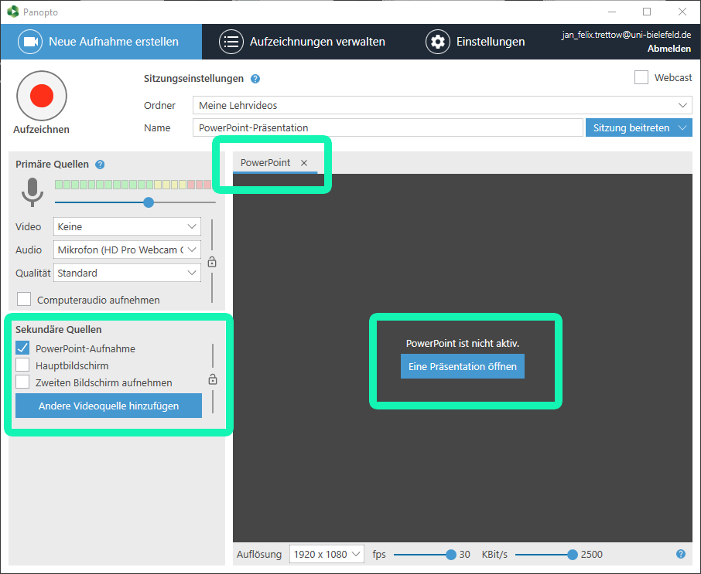701x574 pixels.
Task: Open the Qualität dropdown
Action: [x=127, y=273]
